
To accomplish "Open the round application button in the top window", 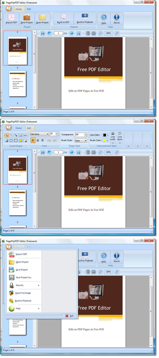I will tap(9, 8).
